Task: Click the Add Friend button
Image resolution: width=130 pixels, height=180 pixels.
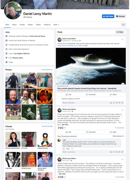Action: tap(108, 16)
